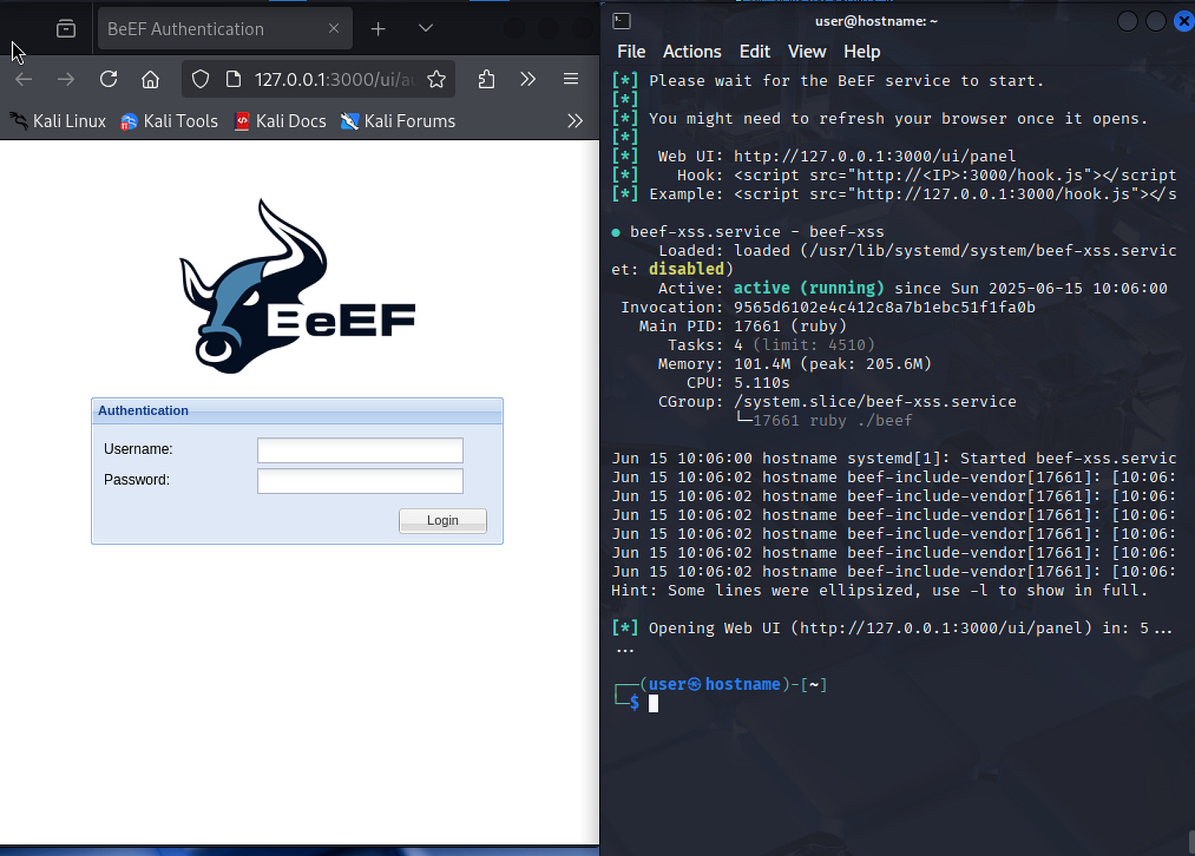
Task: Click the 'Opening Web UI' line in terminal
Action: (x=892, y=628)
